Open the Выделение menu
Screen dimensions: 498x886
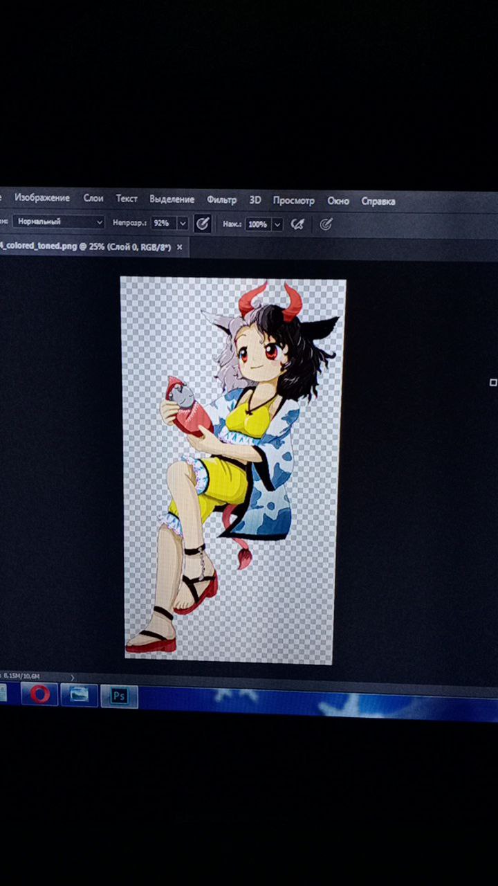172,199
